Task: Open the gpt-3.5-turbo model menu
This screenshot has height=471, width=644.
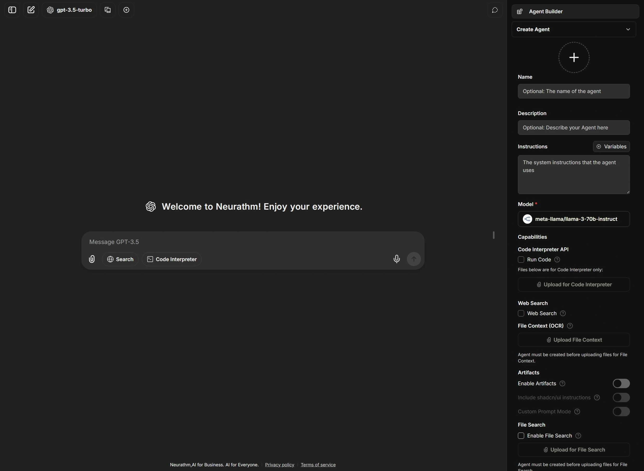Action: [69, 10]
